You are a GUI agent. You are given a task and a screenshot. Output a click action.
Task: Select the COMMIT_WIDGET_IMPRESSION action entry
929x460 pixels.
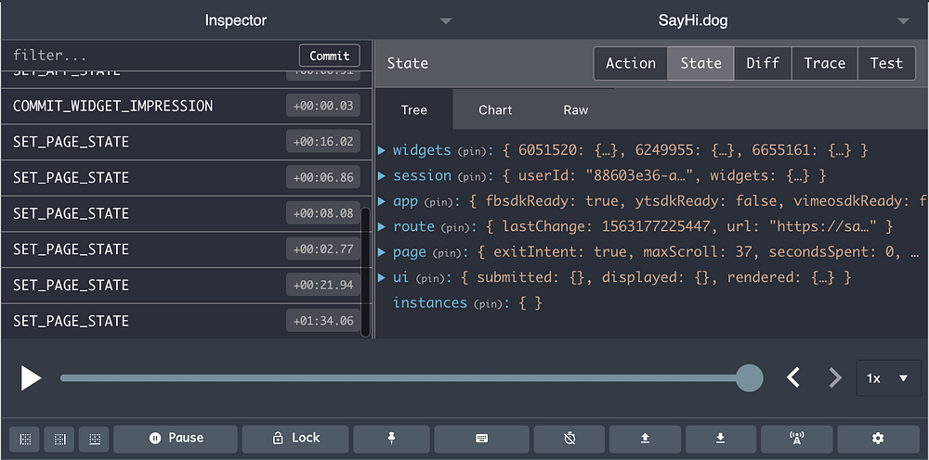(112, 106)
